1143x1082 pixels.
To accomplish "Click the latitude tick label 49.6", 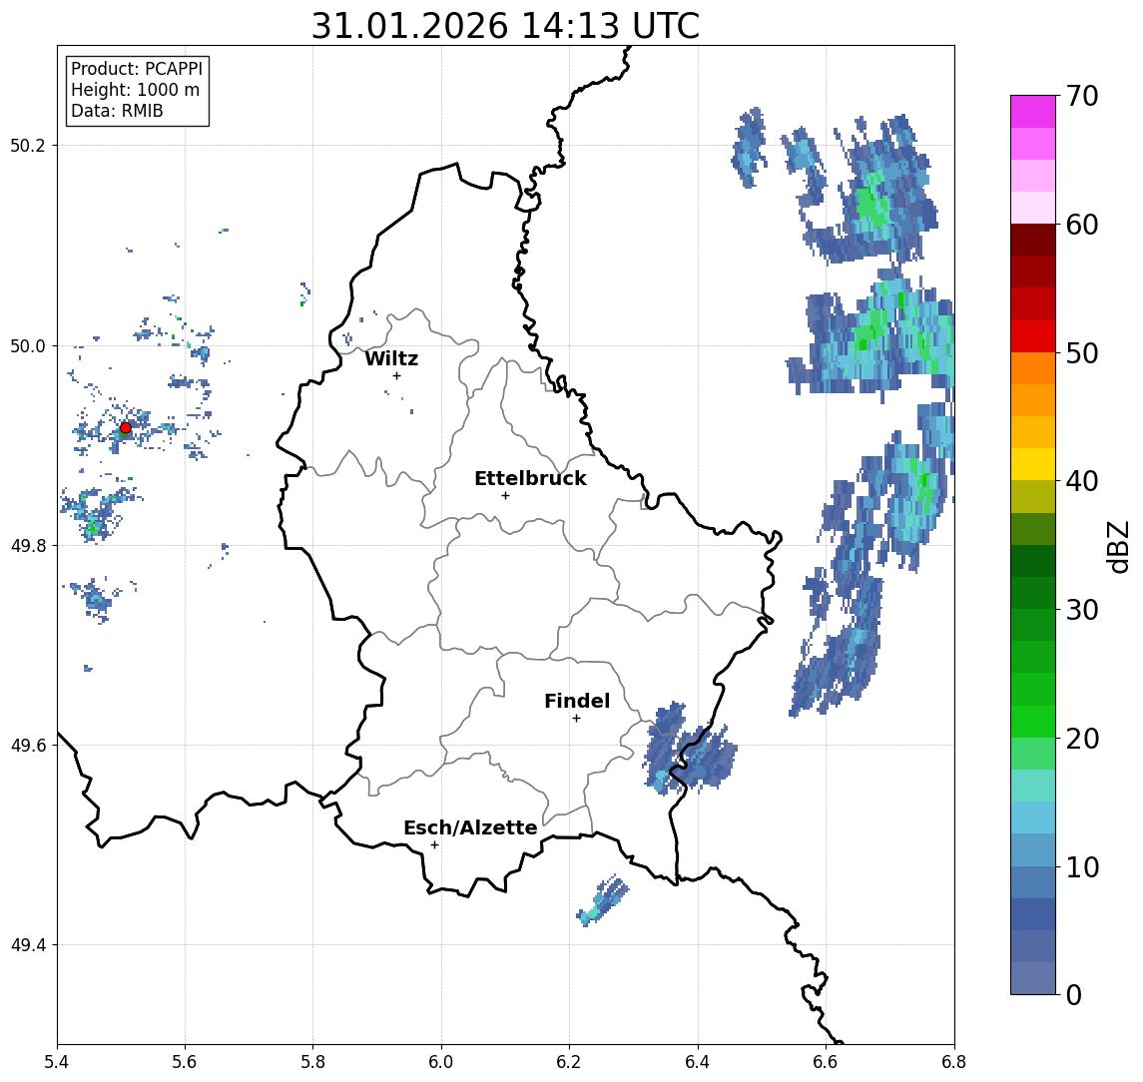I will 28,746.
